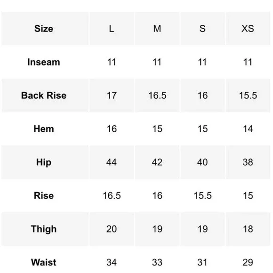Click Hip value 42 for M

[157, 162]
